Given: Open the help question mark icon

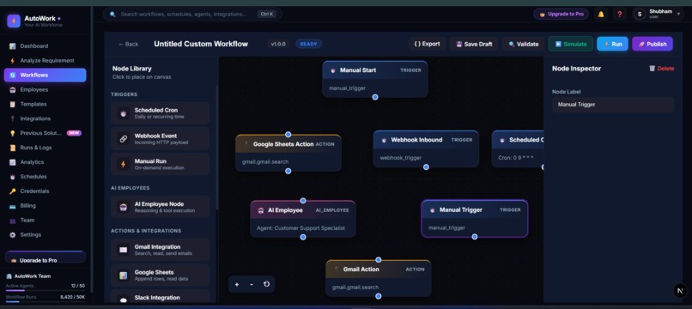Looking at the screenshot, I should pos(620,14).
